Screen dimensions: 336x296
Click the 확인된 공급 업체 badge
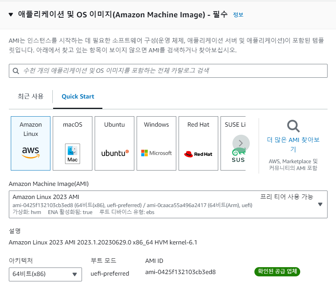coord(277,272)
